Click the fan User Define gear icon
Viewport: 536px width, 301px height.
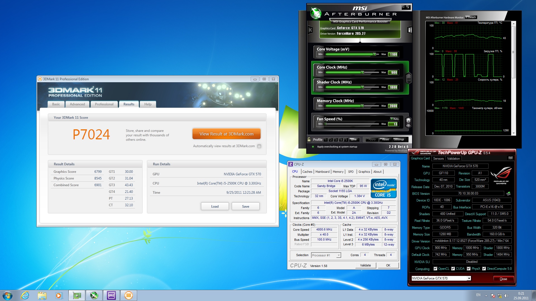[408, 122]
